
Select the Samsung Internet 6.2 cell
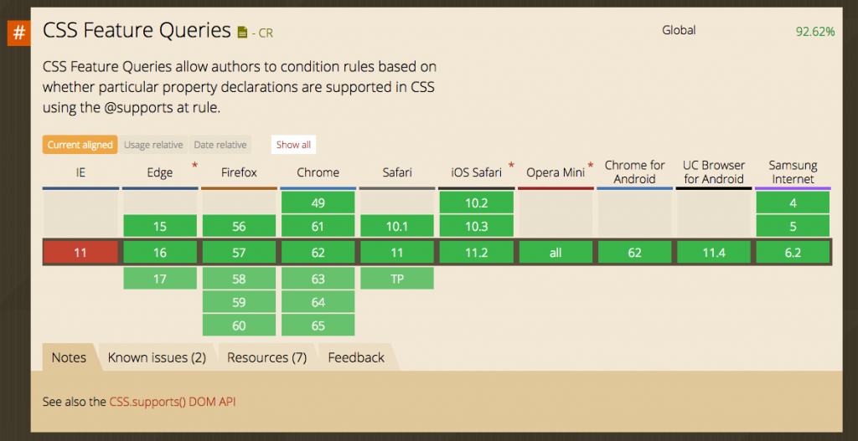coord(793,253)
